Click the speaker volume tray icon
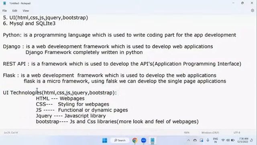 click(x=228, y=140)
